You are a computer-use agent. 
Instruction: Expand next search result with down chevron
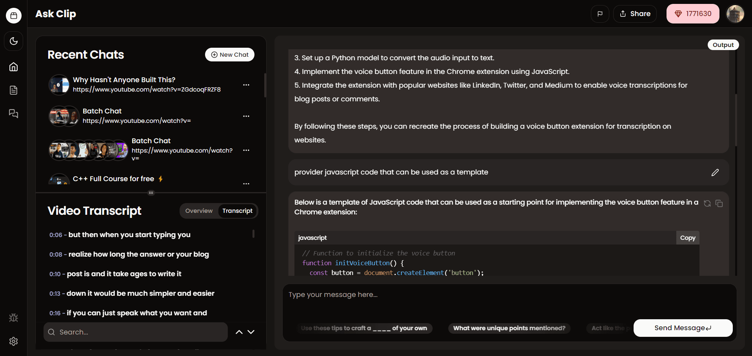coord(251,332)
